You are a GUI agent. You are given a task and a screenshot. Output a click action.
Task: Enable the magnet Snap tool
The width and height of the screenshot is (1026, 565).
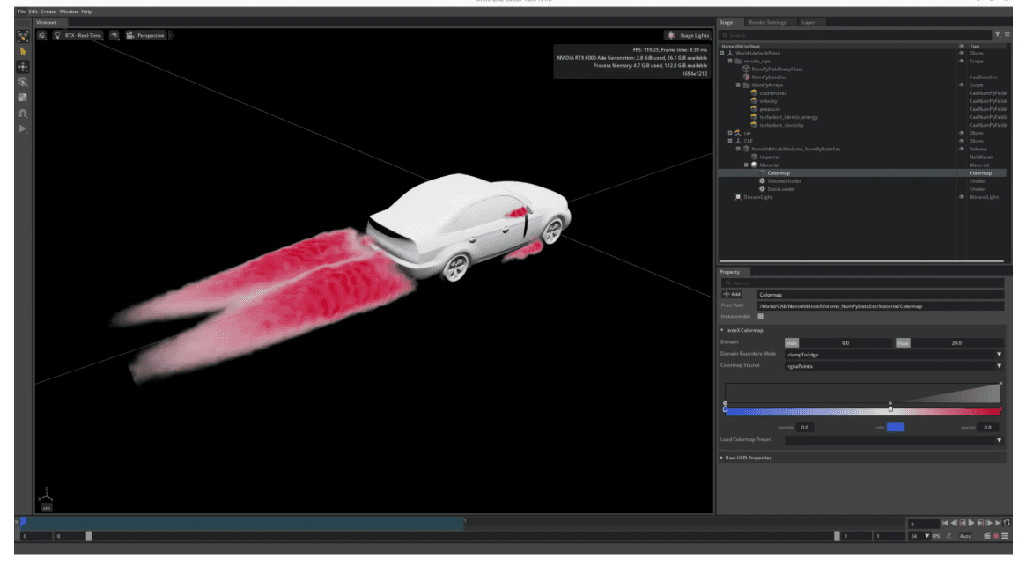(x=23, y=113)
